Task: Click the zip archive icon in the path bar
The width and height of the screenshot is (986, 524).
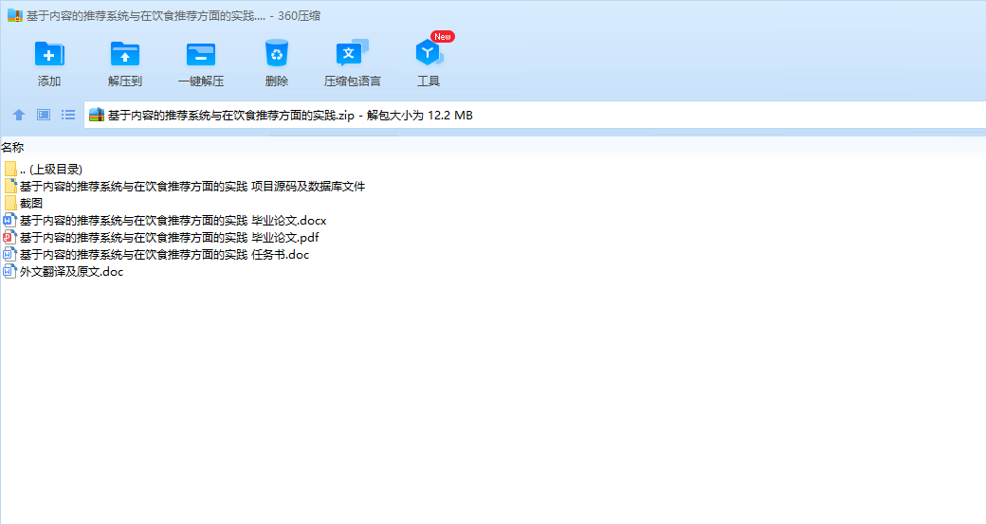Action: coord(96,115)
